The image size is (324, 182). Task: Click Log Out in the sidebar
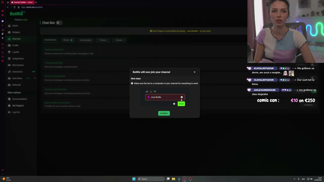(x=16, y=112)
